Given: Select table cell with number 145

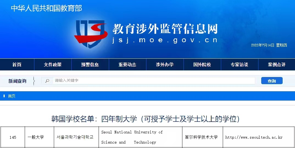Looking at the screenshot, I should [x=13, y=137].
